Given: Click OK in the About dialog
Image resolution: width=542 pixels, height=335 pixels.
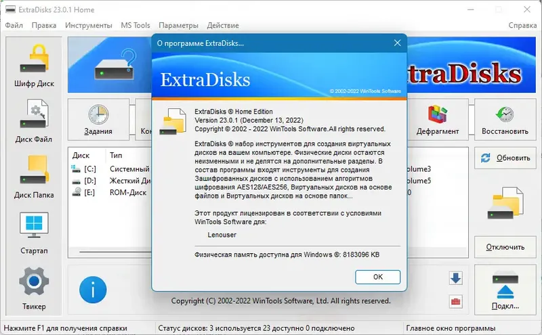Looking at the screenshot, I should 378,277.
